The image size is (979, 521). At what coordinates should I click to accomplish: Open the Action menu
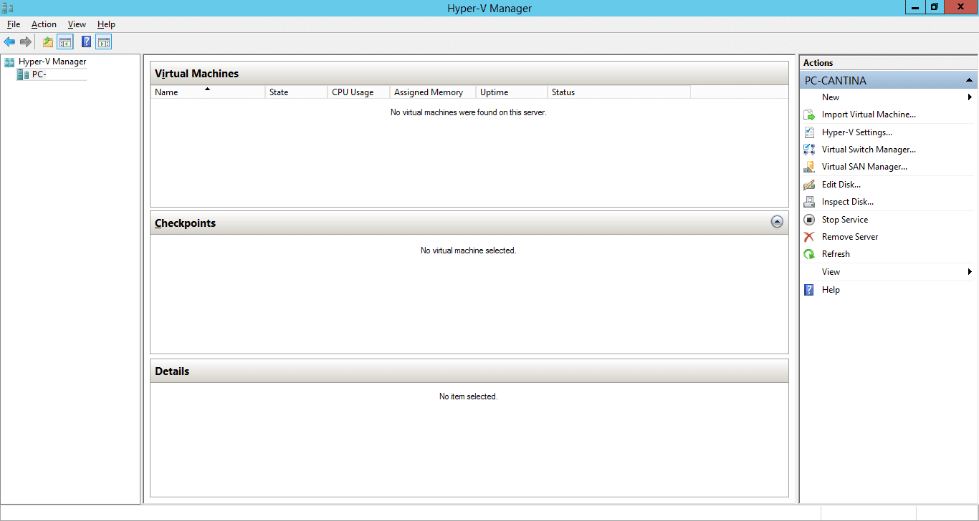pos(44,24)
